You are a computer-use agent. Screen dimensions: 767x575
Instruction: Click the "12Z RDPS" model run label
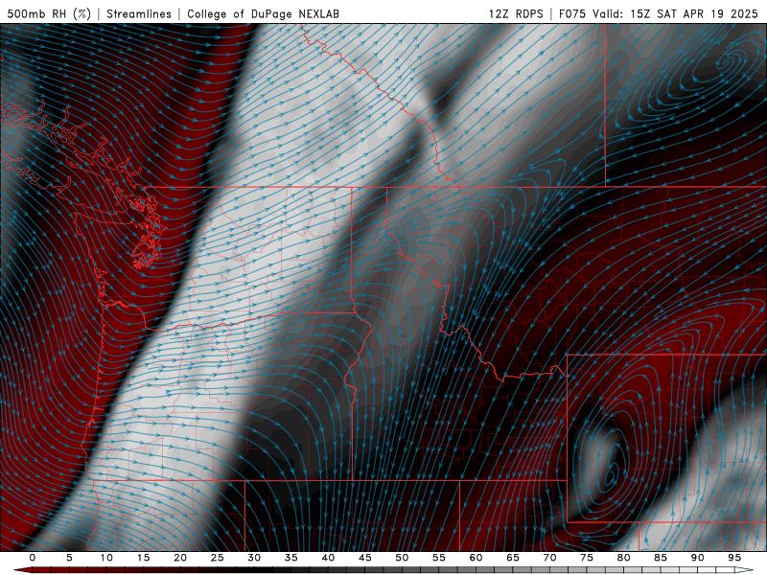click(516, 13)
